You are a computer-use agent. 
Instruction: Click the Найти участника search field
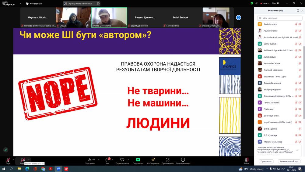pyautogui.click(x=280, y=18)
